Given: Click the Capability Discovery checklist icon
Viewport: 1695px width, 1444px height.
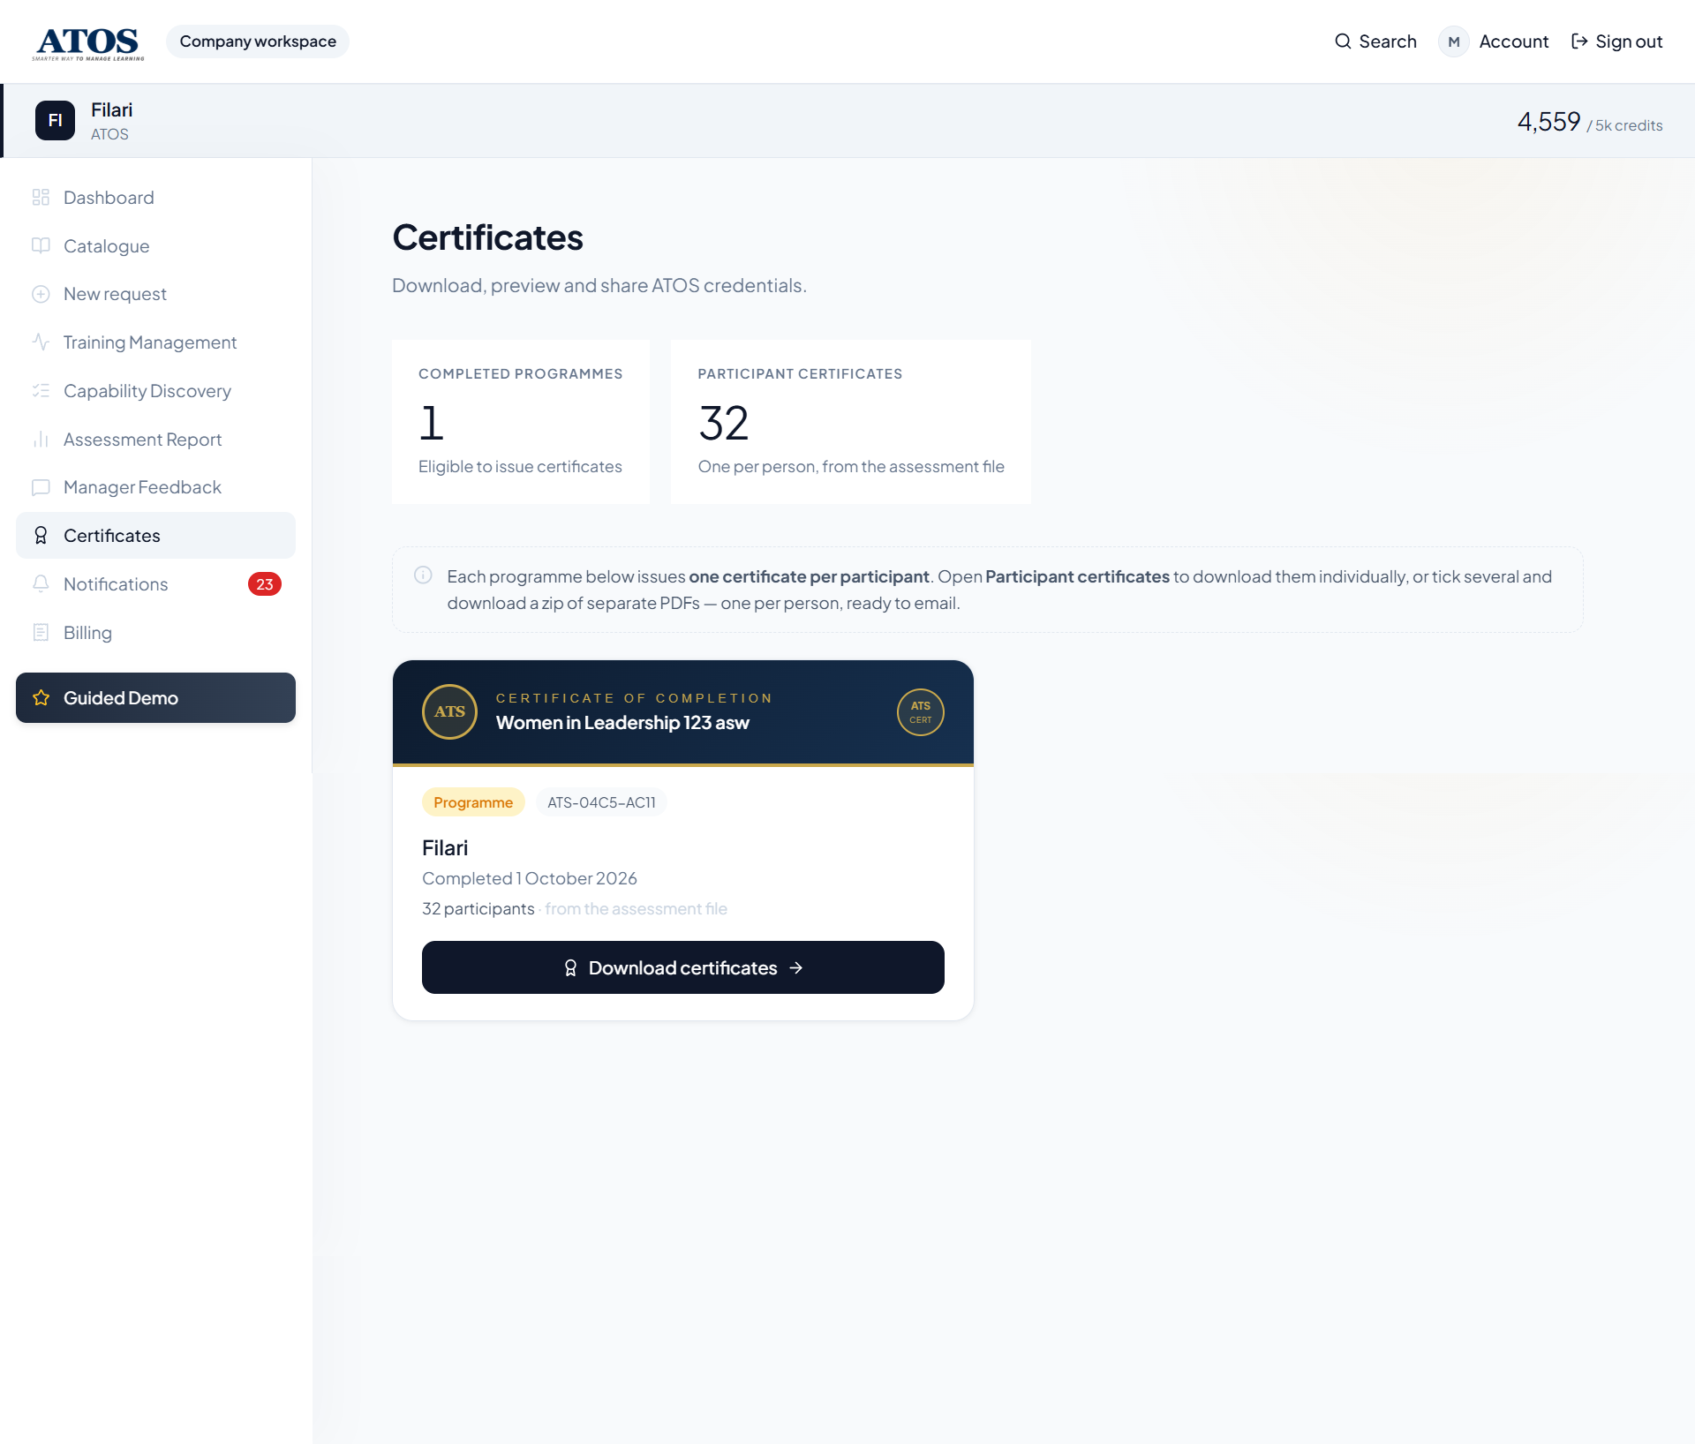Looking at the screenshot, I should [41, 391].
